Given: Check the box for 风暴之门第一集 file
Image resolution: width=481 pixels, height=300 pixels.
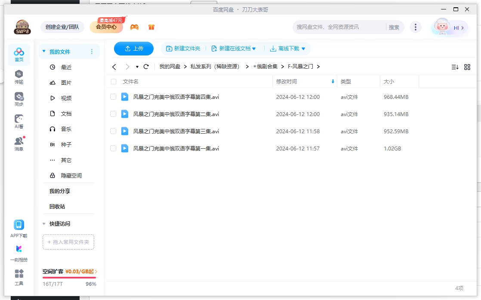Looking at the screenshot, I should tap(113, 148).
